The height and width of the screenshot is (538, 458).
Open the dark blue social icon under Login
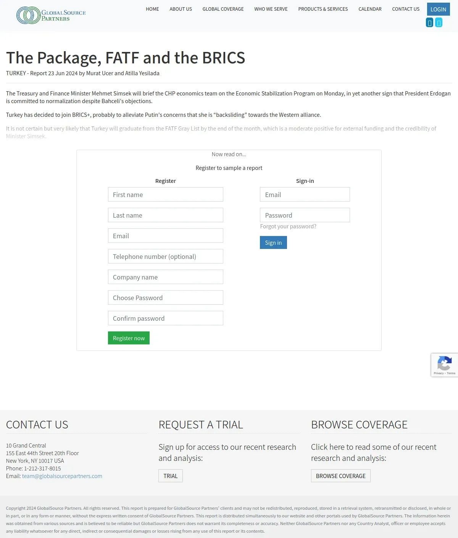[429, 23]
